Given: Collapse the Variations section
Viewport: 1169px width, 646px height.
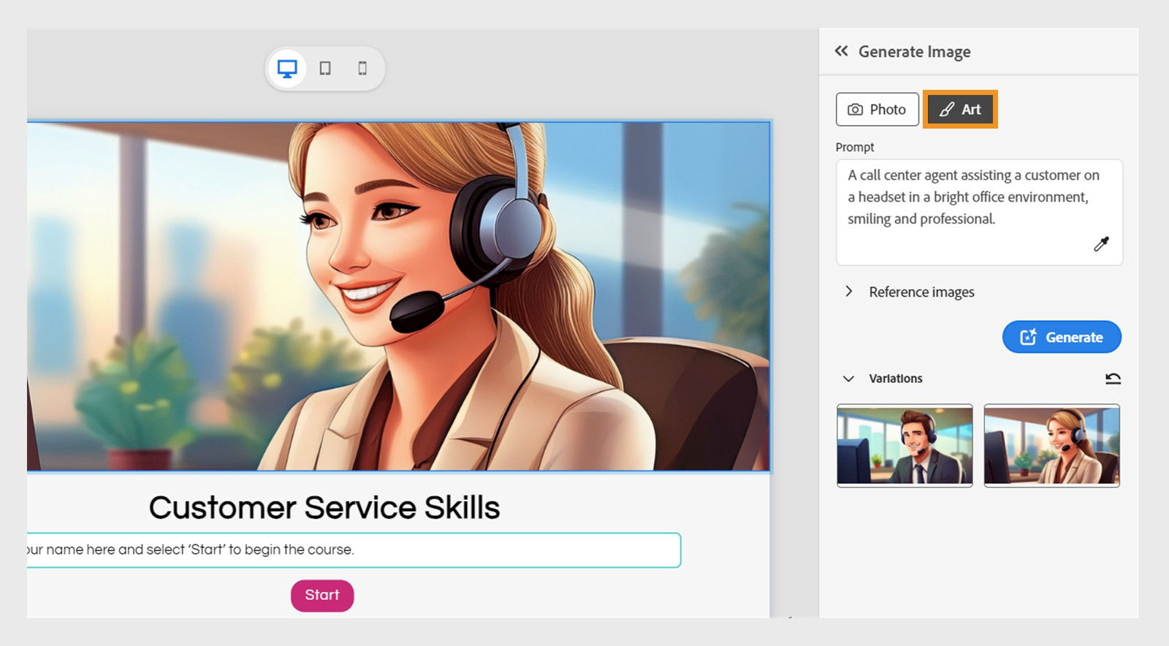Looking at the screenshot, I should [x=848, y=379].
